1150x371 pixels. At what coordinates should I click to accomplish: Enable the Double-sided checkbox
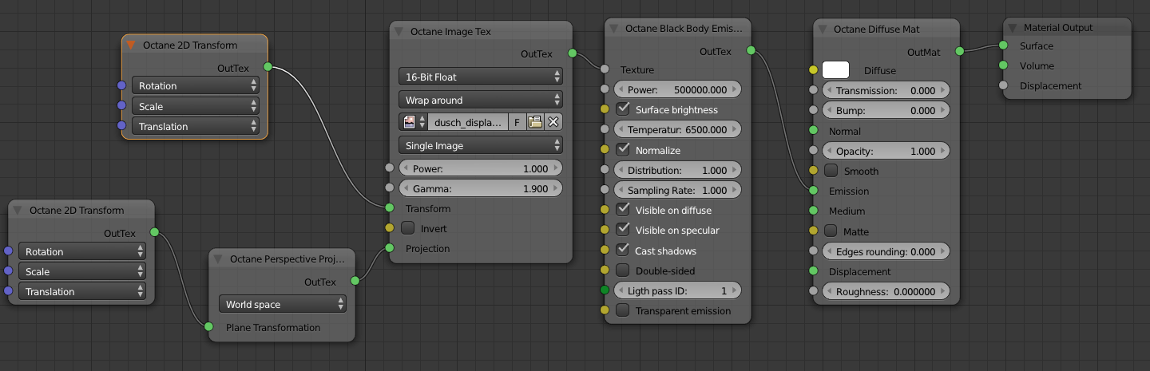[623, 270]
